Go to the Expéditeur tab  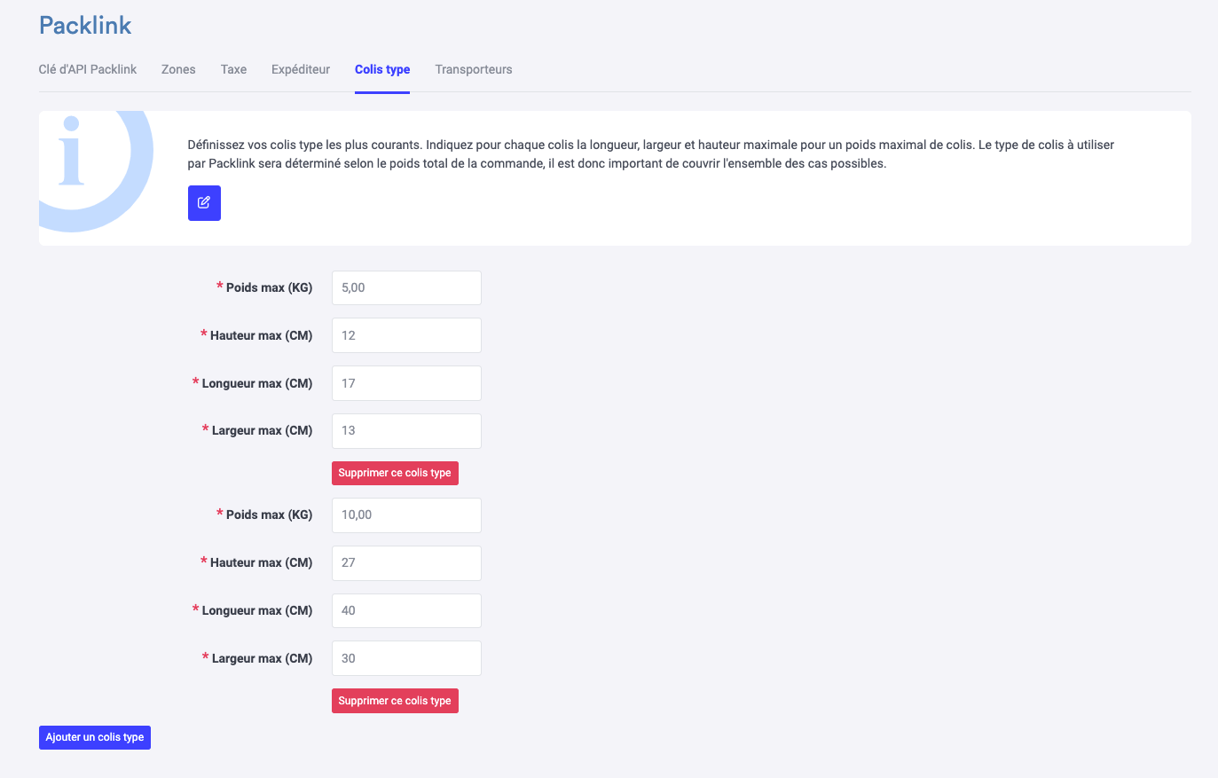coord(301,69)
